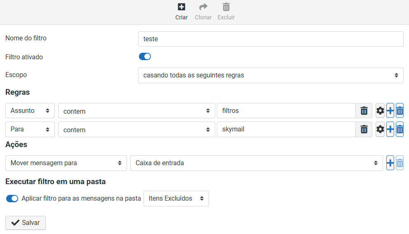Click the Excluir trash icon in toolbar
Image resolution: width=409 pixels, height=234 pixels.
(x=226, y=7)
